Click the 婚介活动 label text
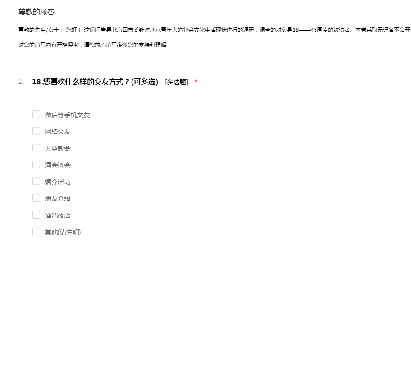This screenshot has height=365, width=411. point(58,182)
